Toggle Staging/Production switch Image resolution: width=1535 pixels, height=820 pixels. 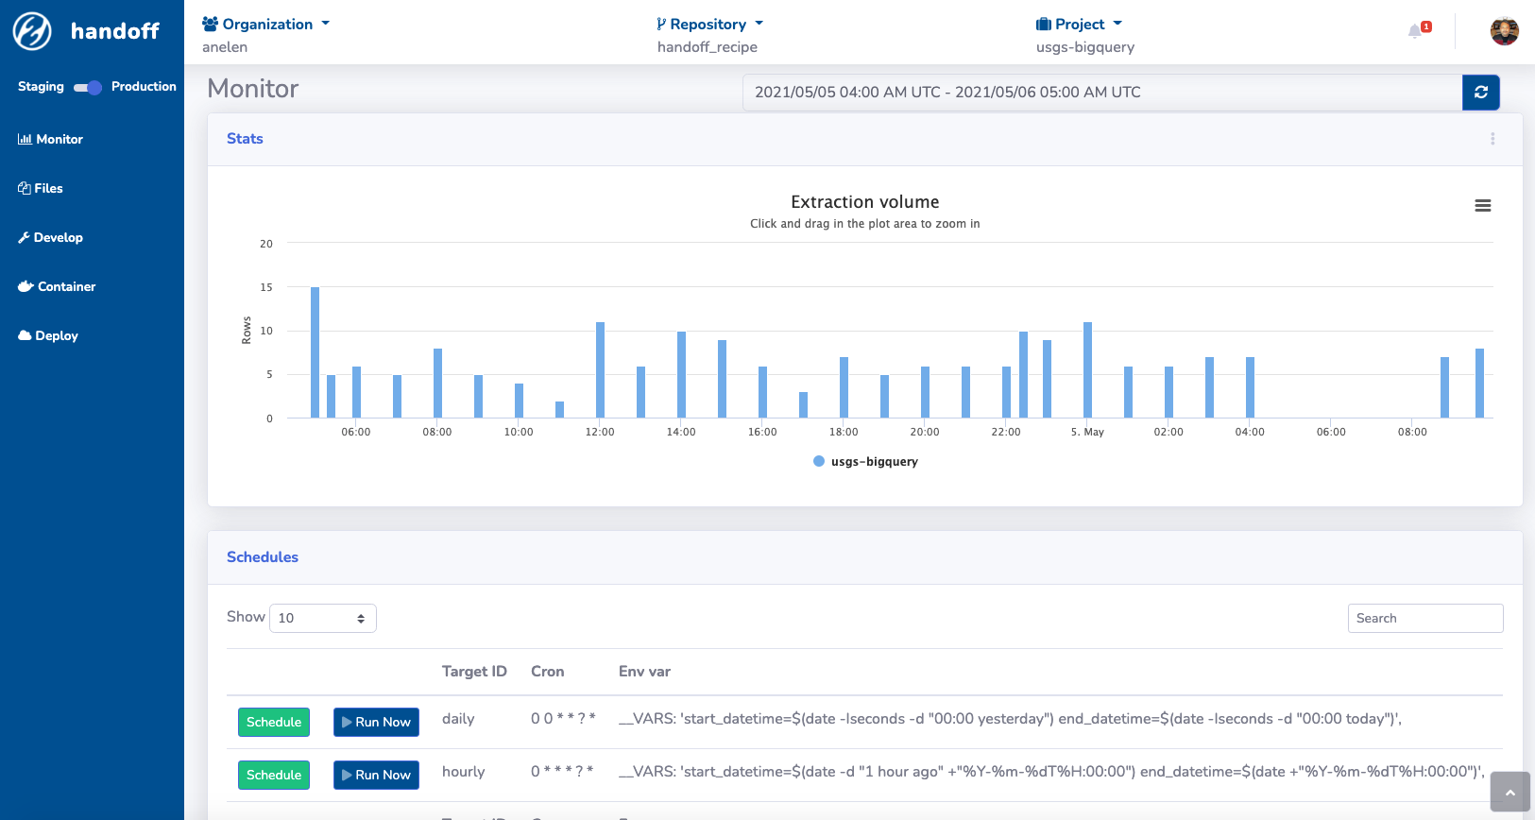pyautogui.click(x=88, y=87)
